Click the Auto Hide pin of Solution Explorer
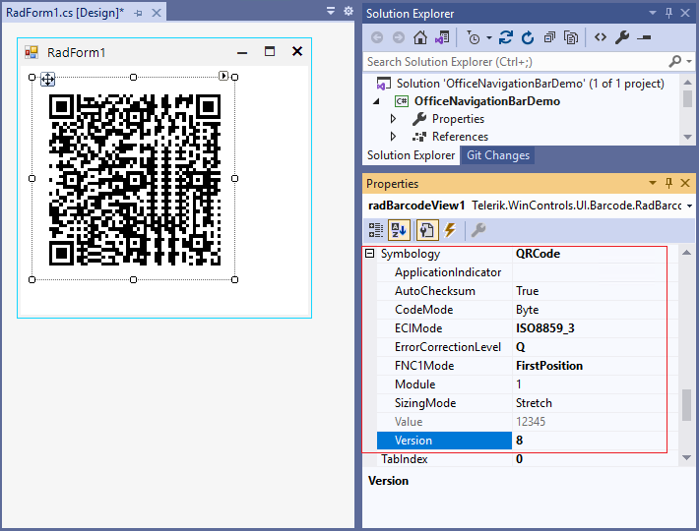The width and height of the screenshot is (699, 531). coord(668,13)
